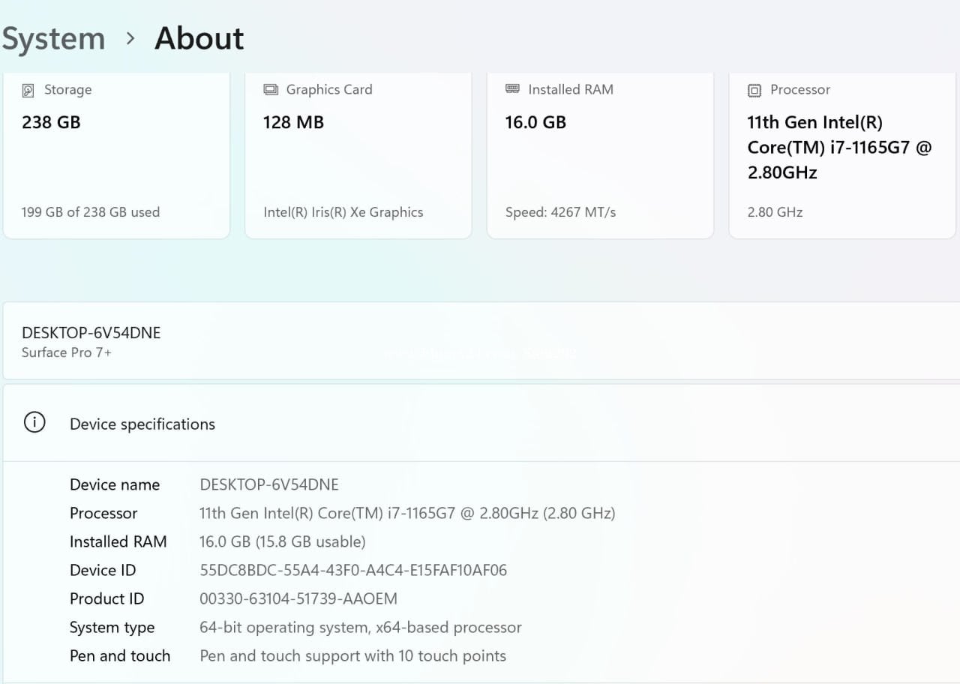The height and width of the screenshot is (684, 960).
Task: Select the 16.0 GB (15.8 GB usable) value
Action: [282, 541]
